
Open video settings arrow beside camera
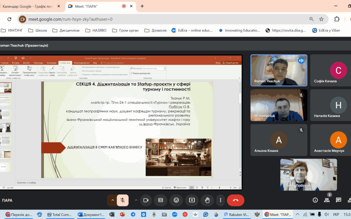(x=136, y=200)
